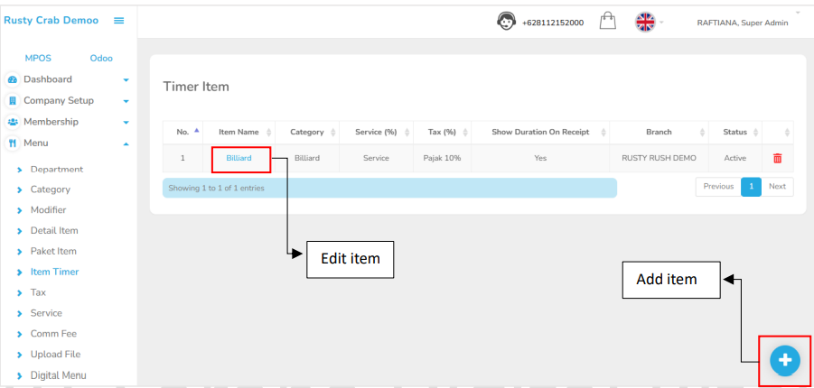Image resolution: width=814 pixels, height=388 pixels.
Task: Switch to the Odoo tab
Action: (101, 59)
